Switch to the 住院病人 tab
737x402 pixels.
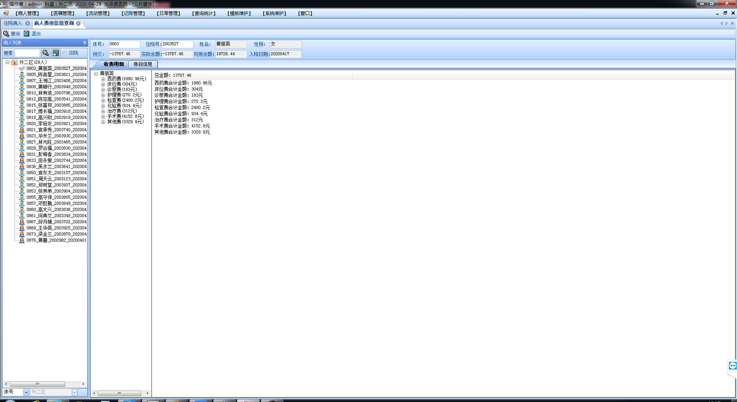point(13,23)
